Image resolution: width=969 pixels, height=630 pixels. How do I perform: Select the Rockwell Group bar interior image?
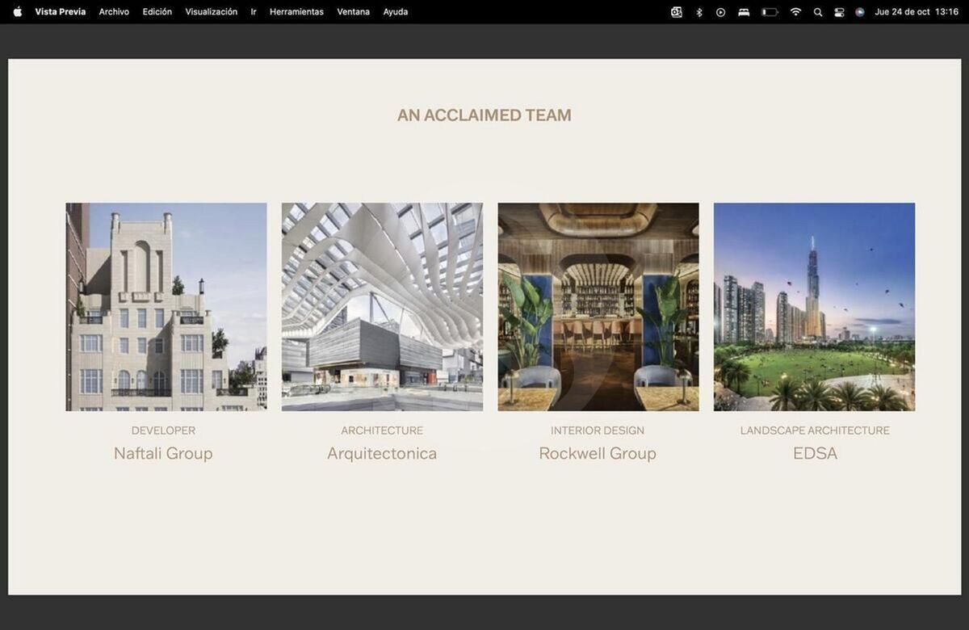click(598, 307)
